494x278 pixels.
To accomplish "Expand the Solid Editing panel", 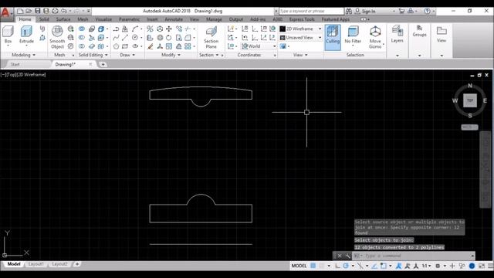I will tap(93, 55).
